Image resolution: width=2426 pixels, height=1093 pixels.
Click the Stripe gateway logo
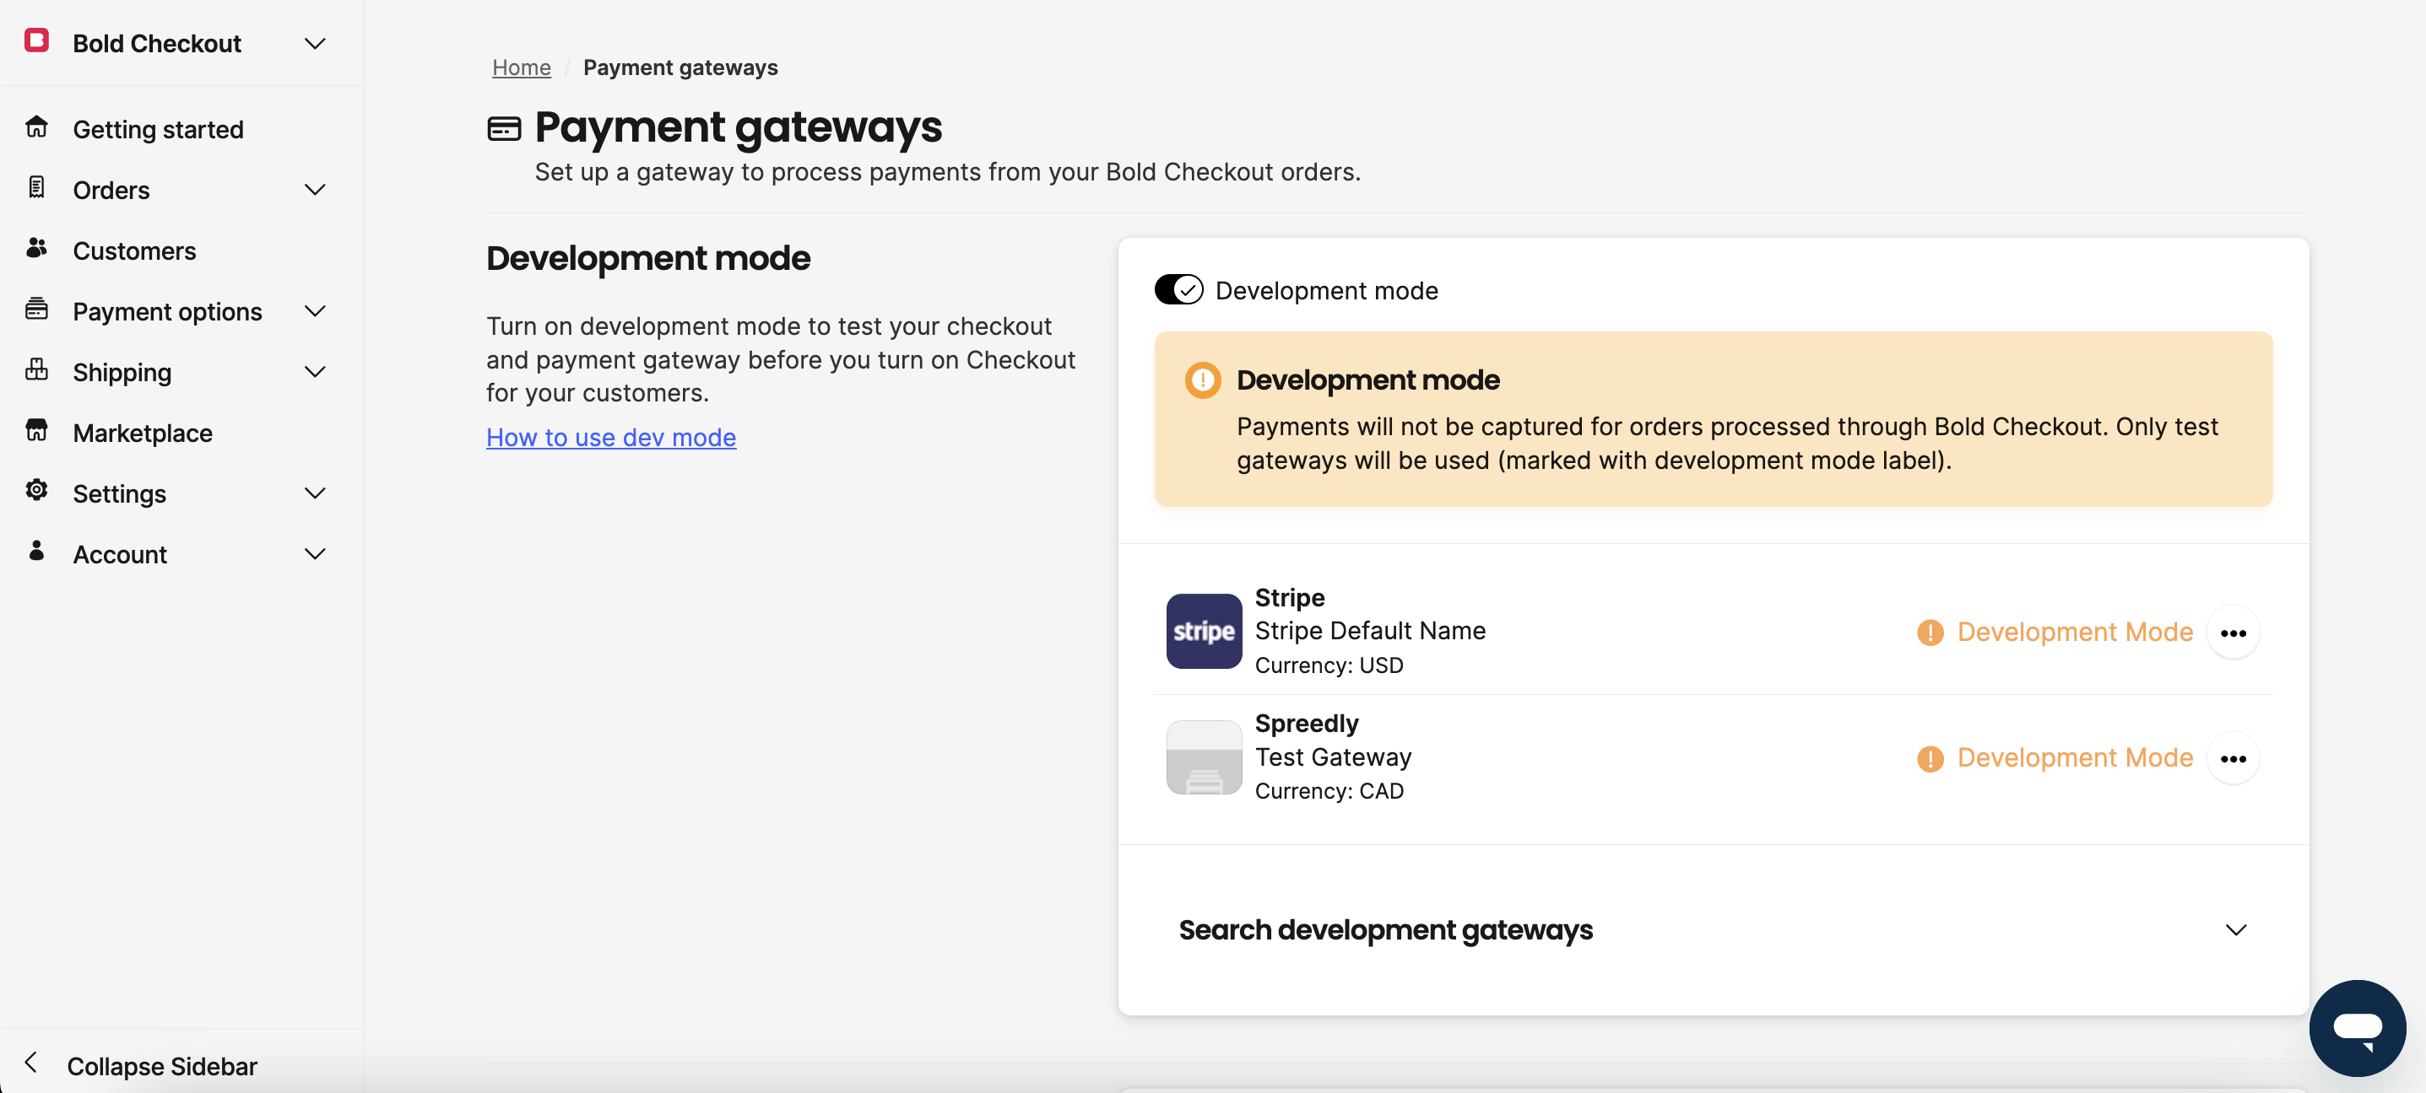(x=1203, y=631)
